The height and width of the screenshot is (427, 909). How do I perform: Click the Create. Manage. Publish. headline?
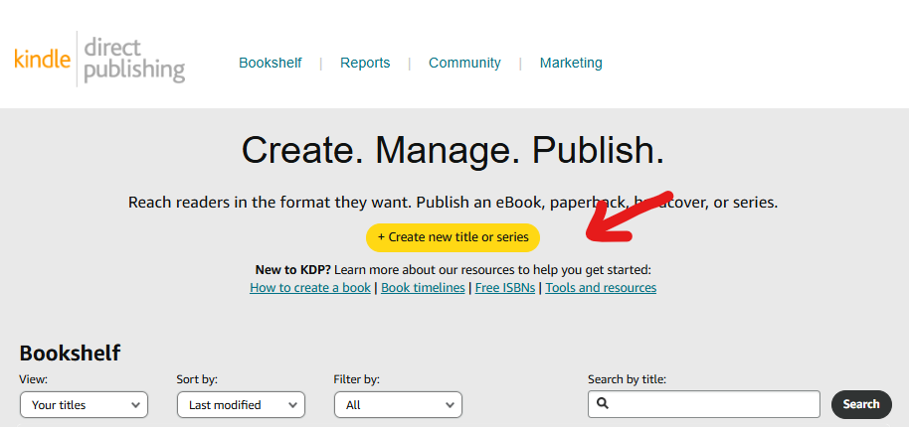pos(453,150)
